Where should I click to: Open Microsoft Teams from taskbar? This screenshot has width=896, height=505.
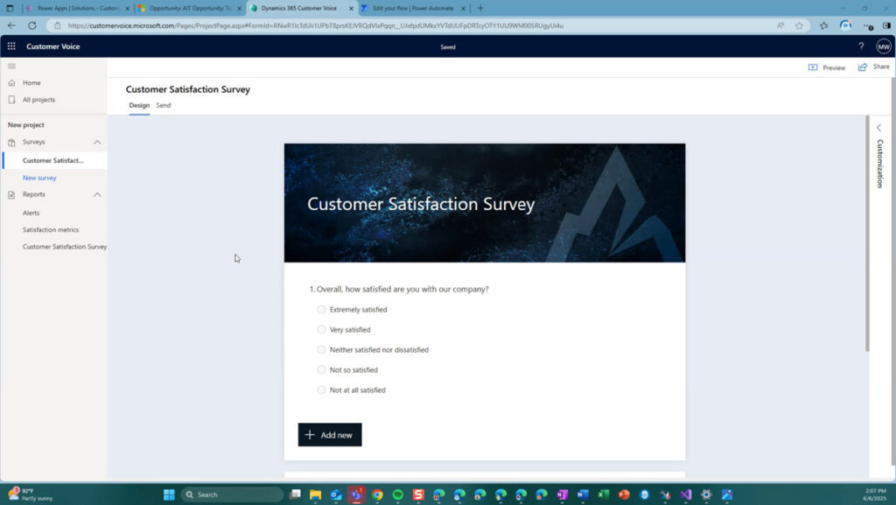point(357,494)
